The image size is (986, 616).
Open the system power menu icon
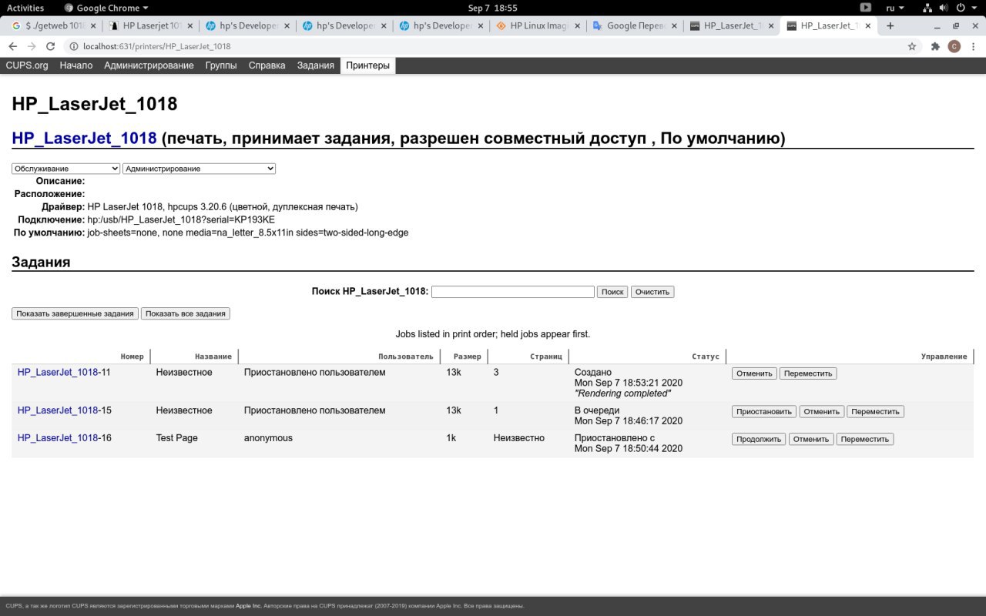pos(961,8)
